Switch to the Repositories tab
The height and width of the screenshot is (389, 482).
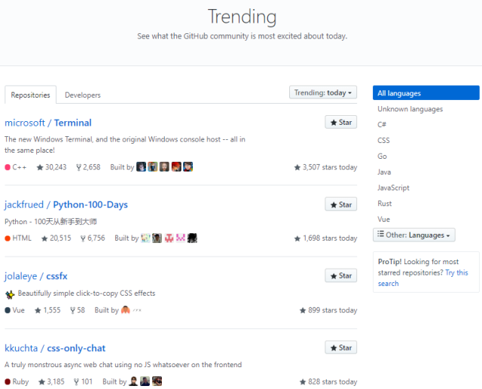tap(30, 95)
